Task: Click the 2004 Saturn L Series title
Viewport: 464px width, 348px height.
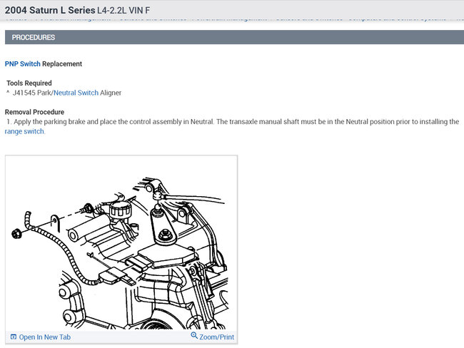Action: [50, 10]
